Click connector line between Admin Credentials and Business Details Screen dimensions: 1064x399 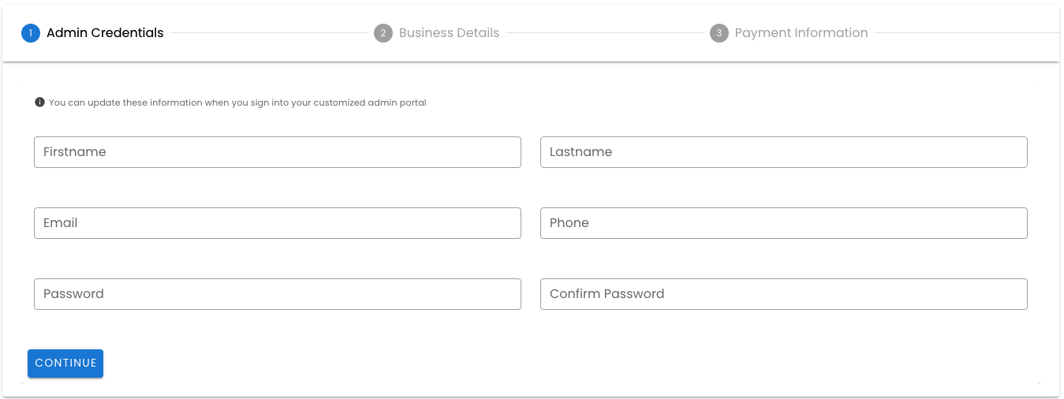point(268,33)
